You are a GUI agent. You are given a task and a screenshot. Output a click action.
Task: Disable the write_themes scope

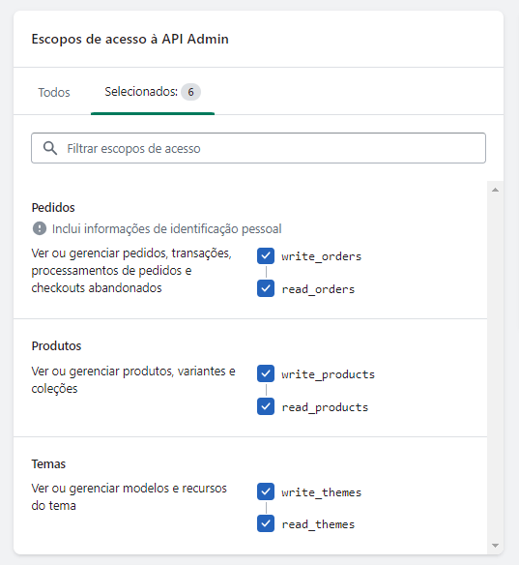(x=266, y=491)
